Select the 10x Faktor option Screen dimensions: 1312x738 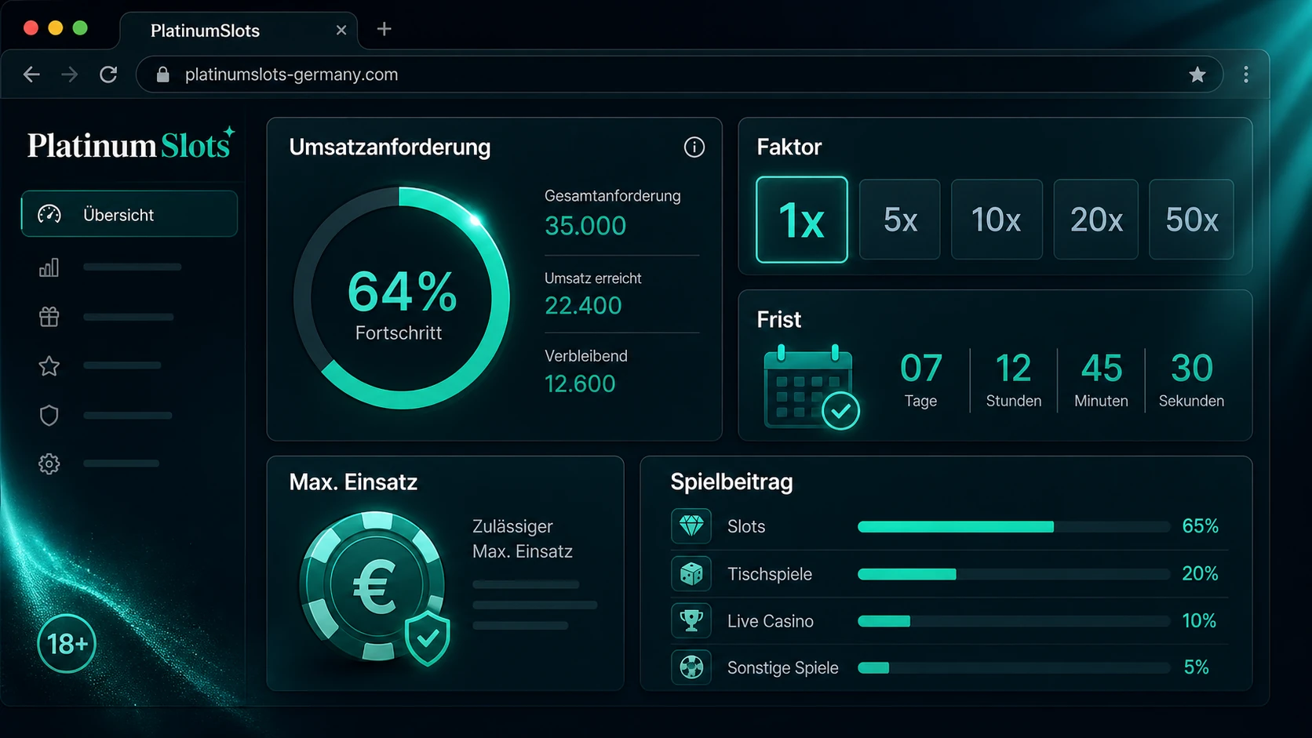click(x=997, y=220)
